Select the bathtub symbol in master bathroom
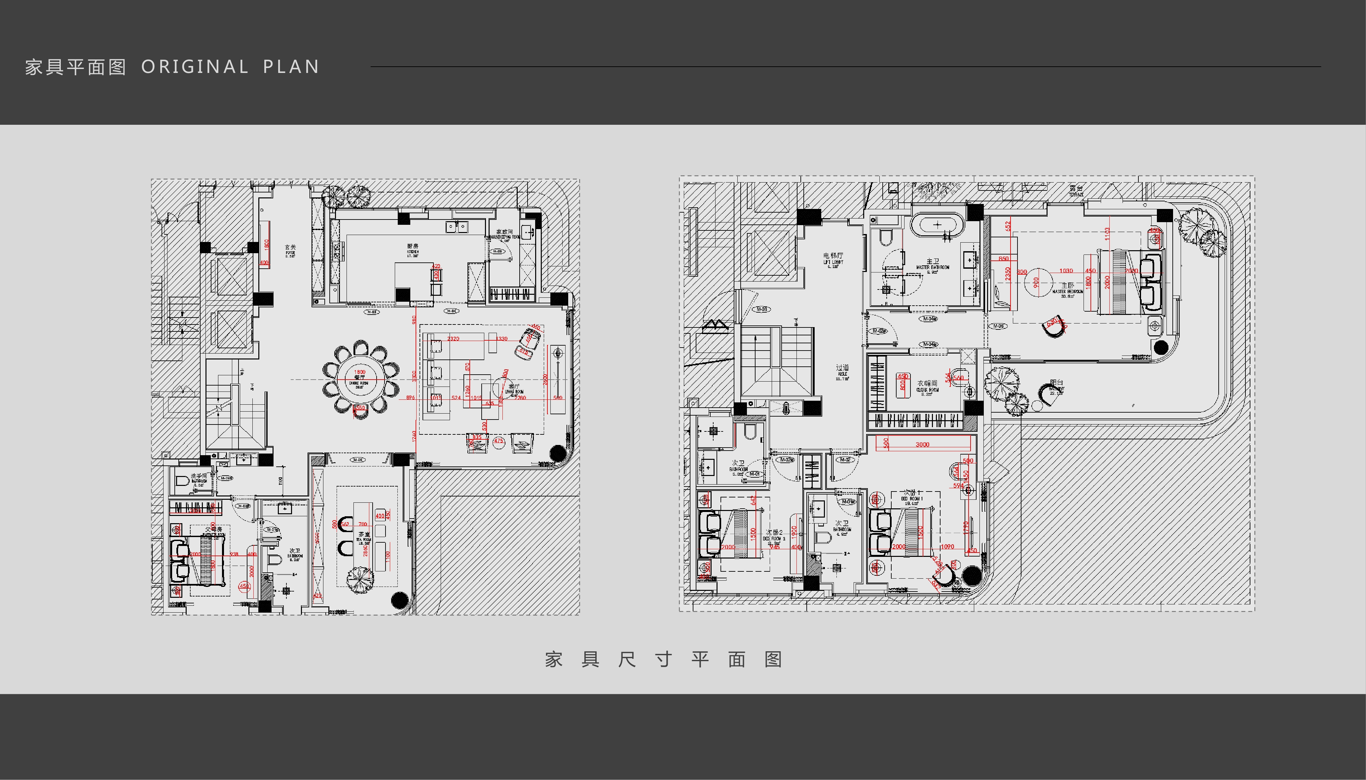Viewport: 1366px width, 780px height. pyautogui.click(x=937, y=225)
